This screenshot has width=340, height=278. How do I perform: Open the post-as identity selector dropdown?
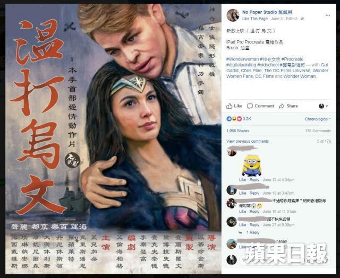click(324, 106)
